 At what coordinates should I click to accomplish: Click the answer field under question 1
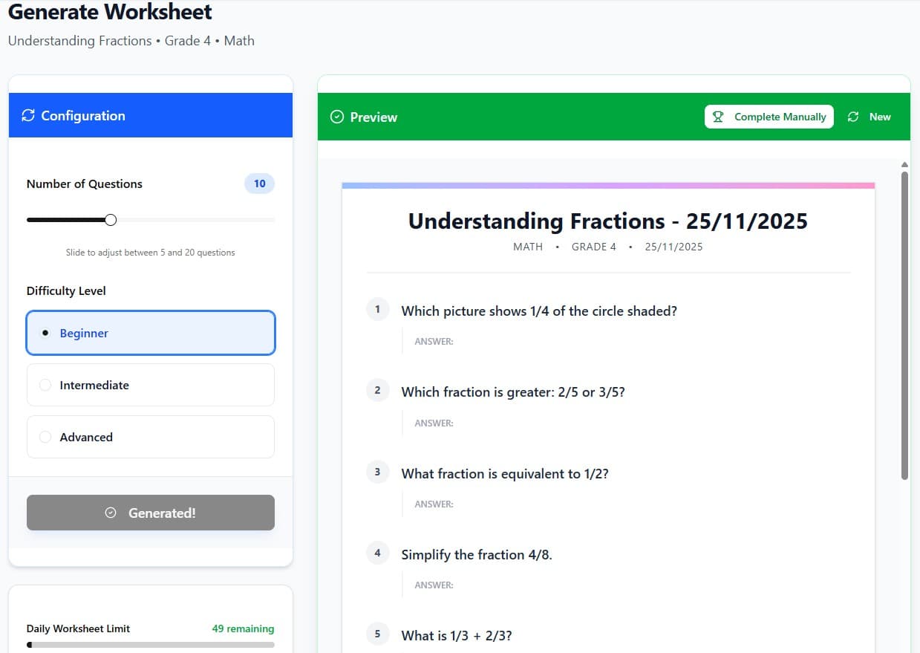pos(520,342)
